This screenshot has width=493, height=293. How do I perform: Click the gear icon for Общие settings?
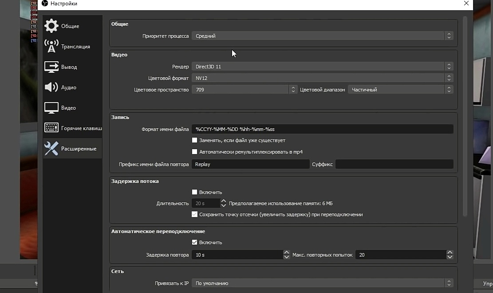(51, 26)
